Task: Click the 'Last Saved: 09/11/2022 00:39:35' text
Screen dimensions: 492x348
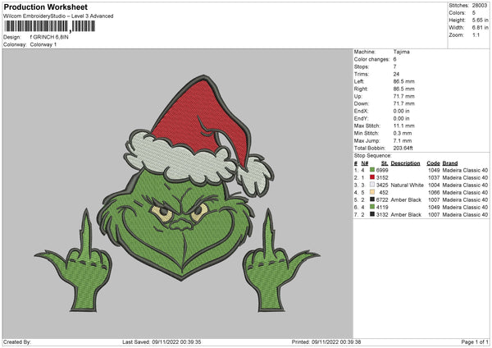Action: coord(162,341)
